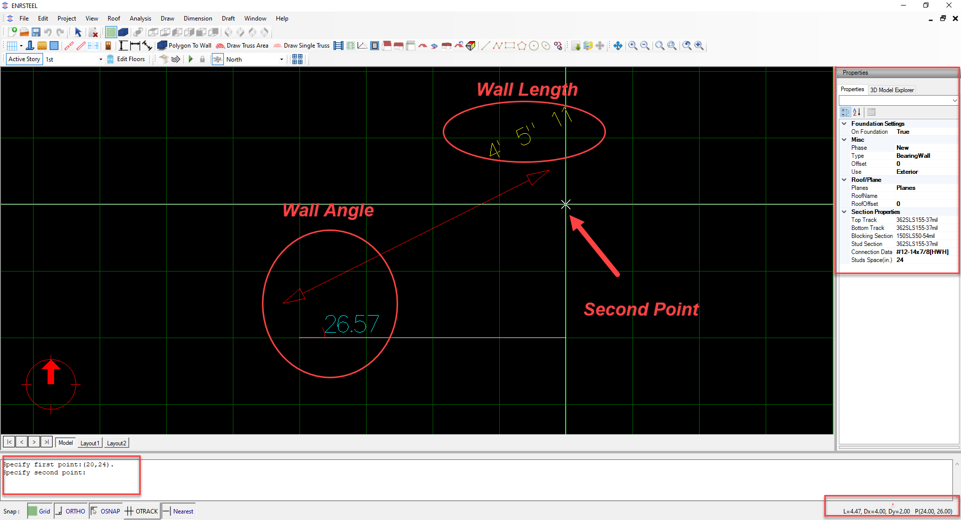Toggle ORTHO snap mode
This screenshot has width=961, height=520.
(x=71, y=511)
